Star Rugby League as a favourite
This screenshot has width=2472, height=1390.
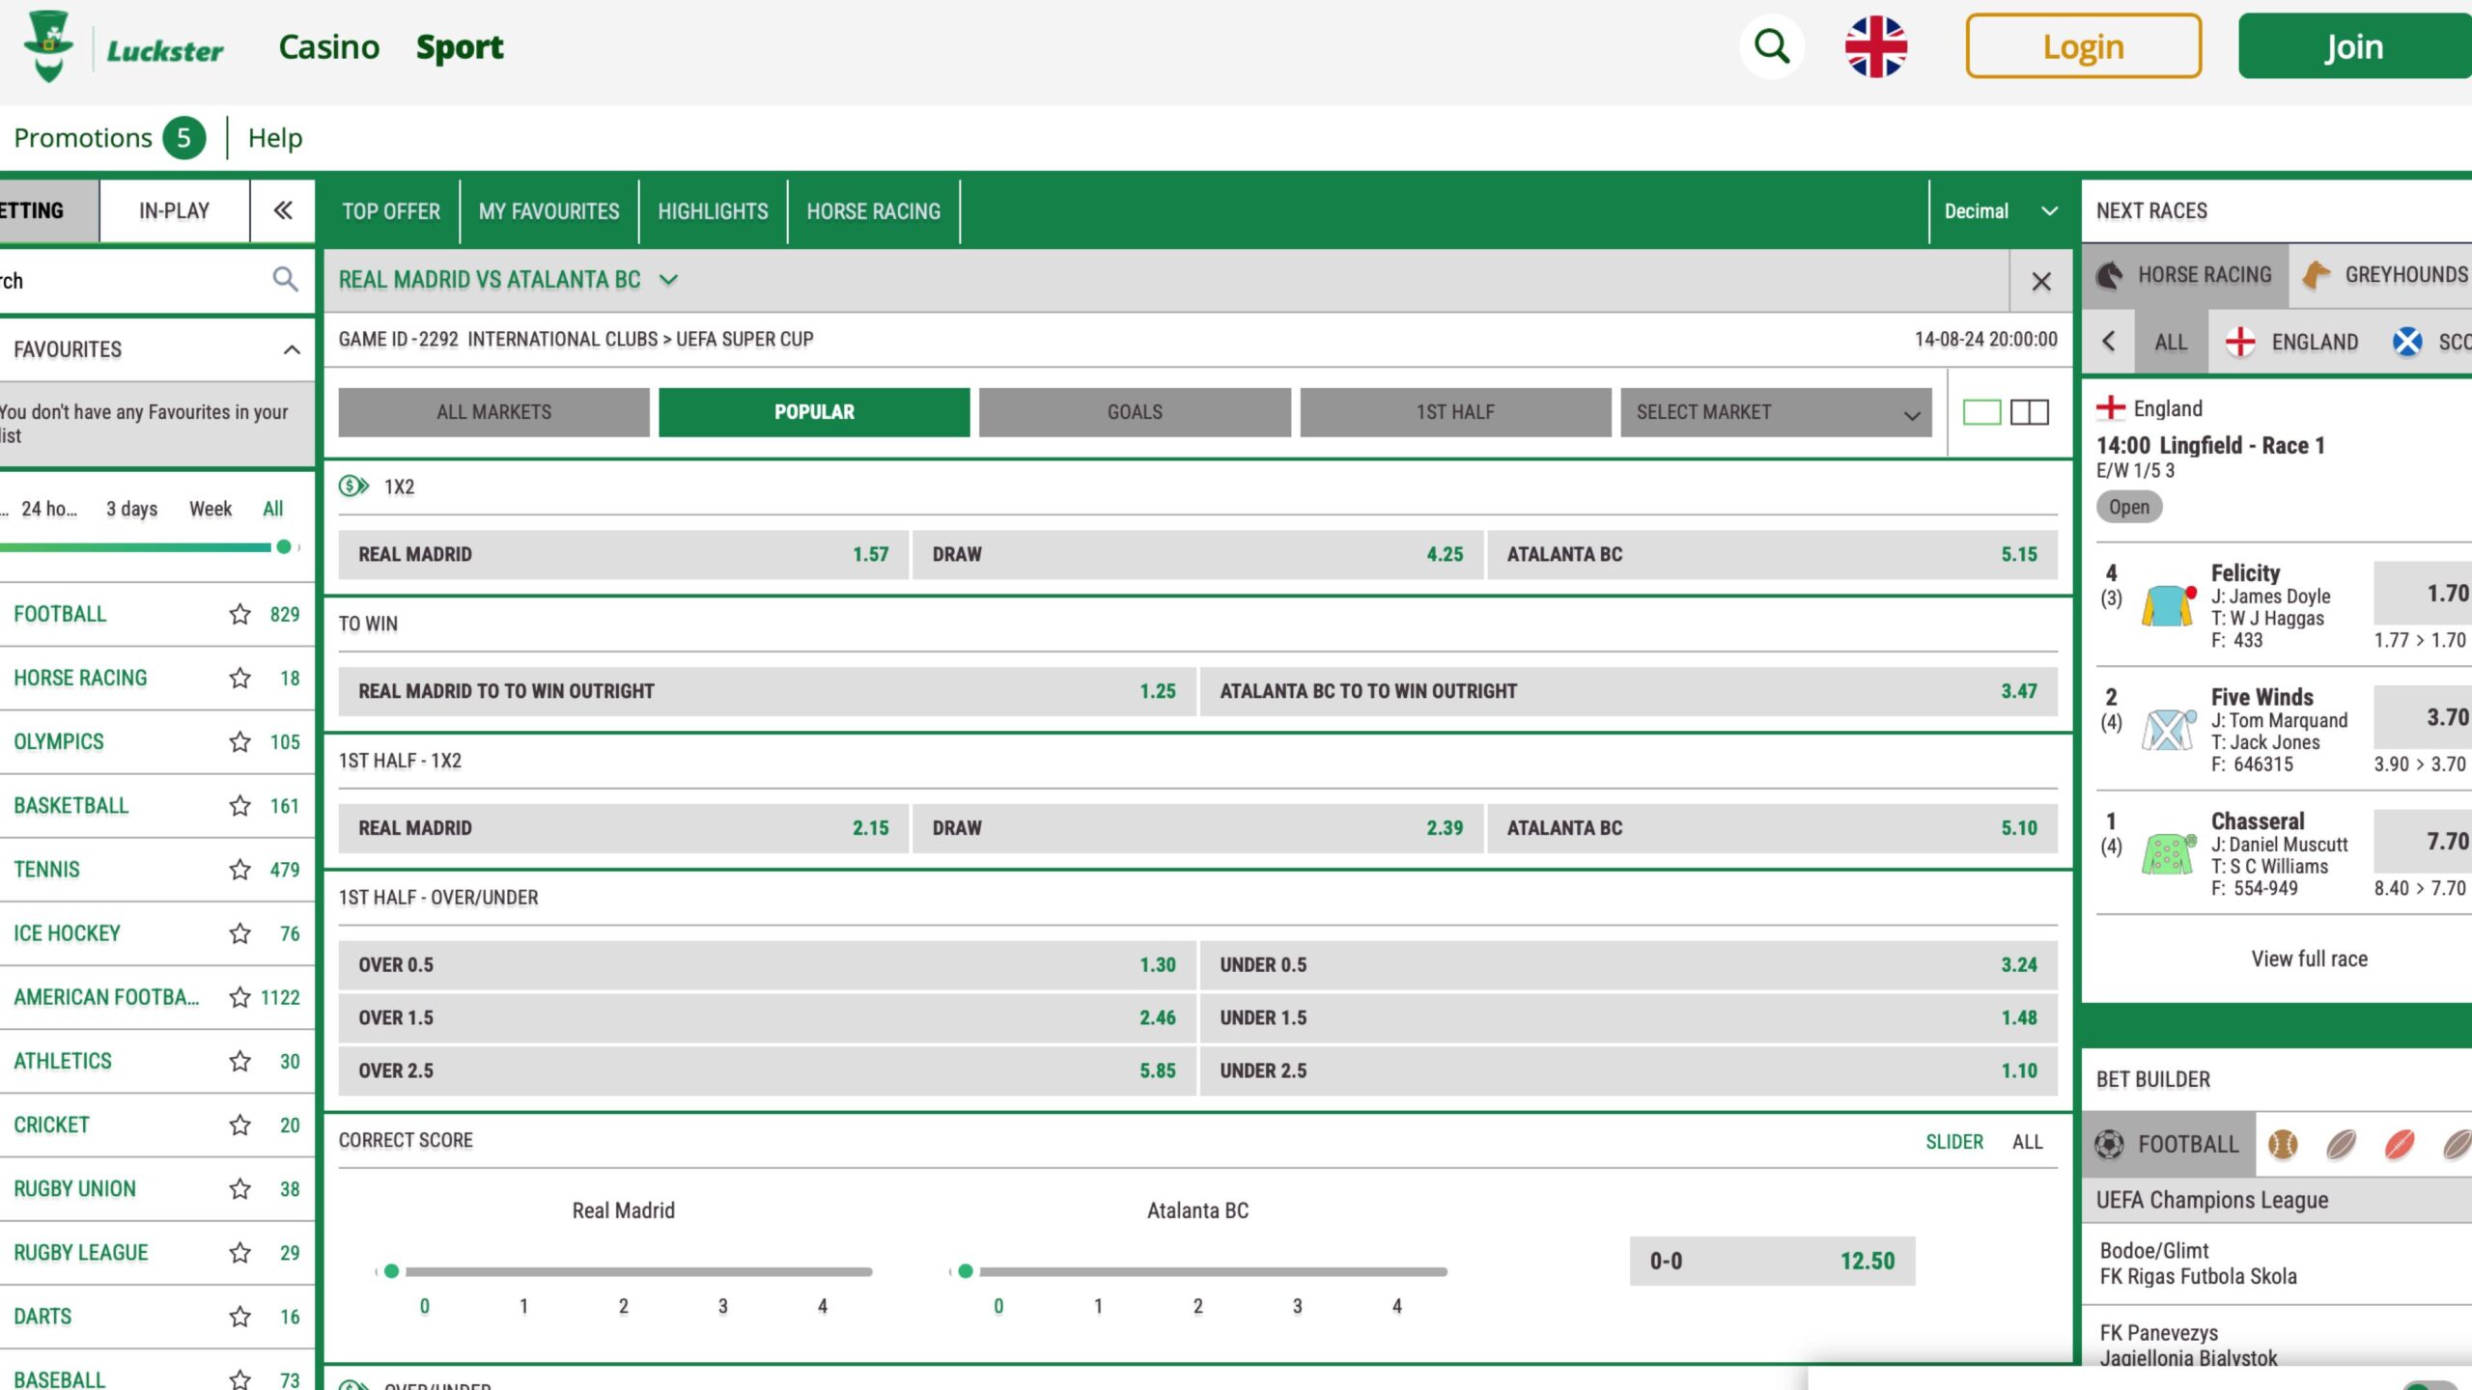[x=239, y=1252]
